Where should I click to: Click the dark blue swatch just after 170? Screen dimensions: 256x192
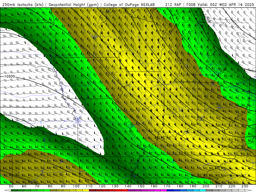point(170,190)
